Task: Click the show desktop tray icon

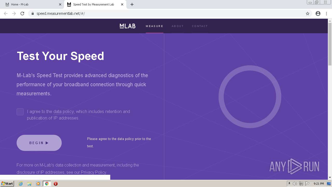Action: tap(329, 184)
